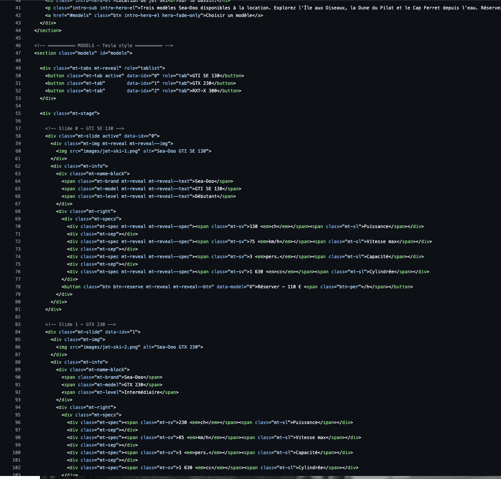Click 'Vitesse max' label on line 98
Image resolution: width=501 pixels, height=479 pixels.
[x=311, y=438]
